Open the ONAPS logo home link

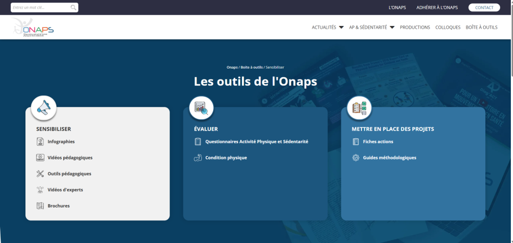tap(33, 27)
